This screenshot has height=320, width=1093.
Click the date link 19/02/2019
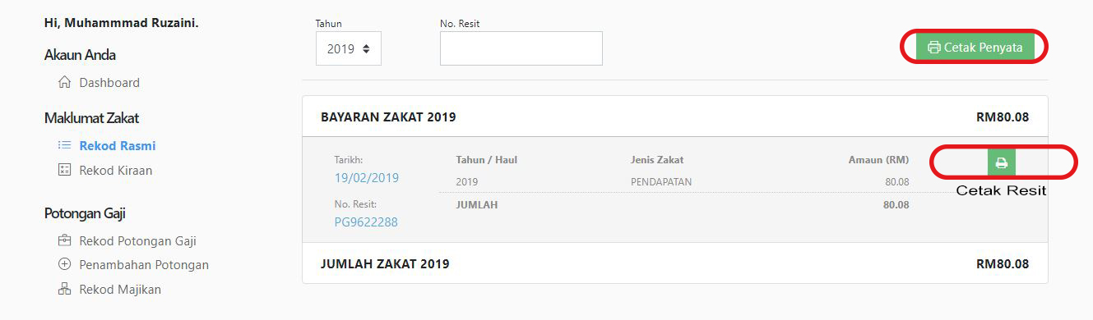pyautogui.click(x=366, y=177)
